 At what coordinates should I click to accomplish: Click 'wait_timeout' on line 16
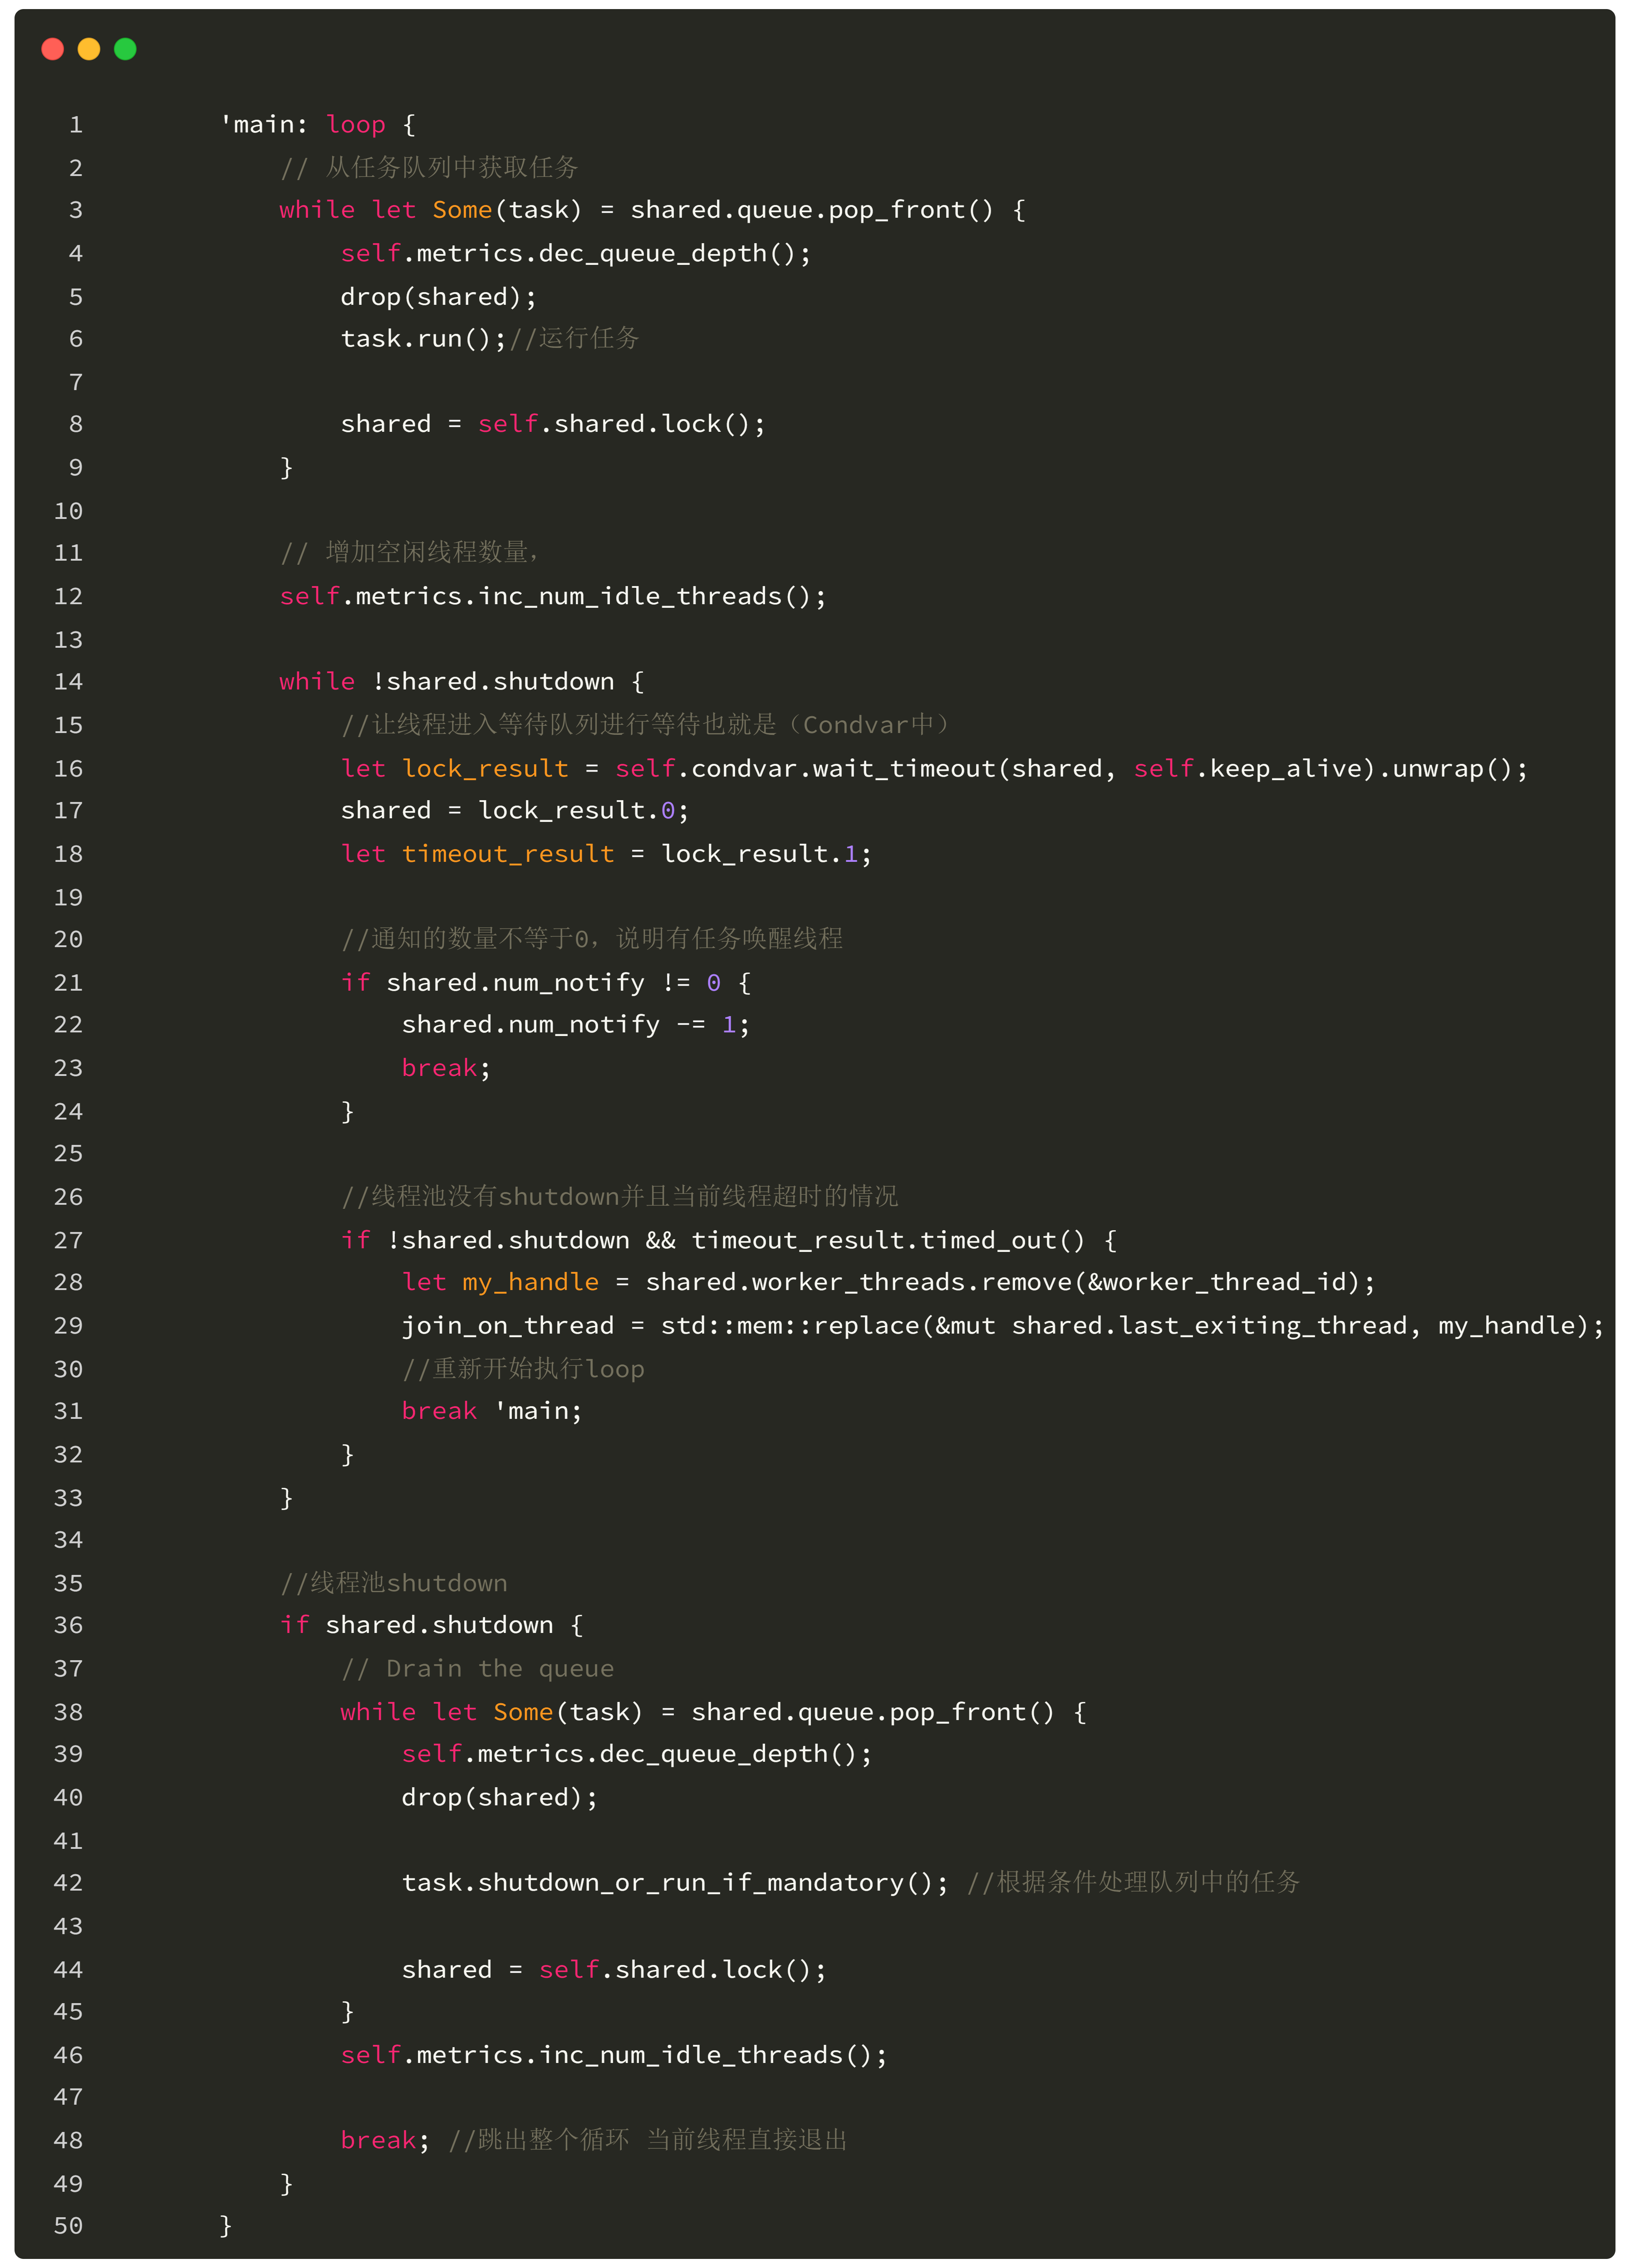click(x=903, y=769)
